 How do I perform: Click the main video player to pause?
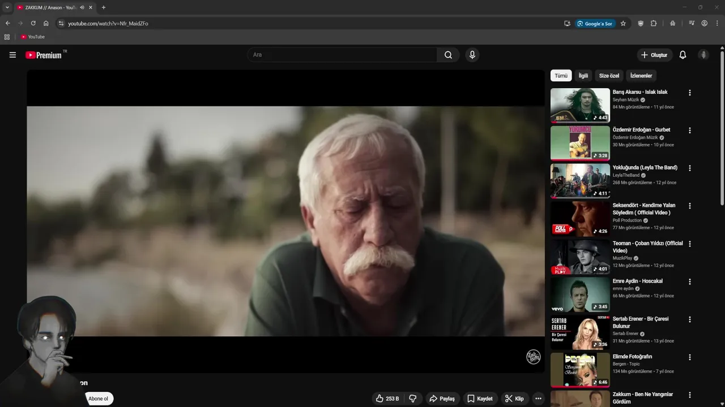tap(285, 221)
